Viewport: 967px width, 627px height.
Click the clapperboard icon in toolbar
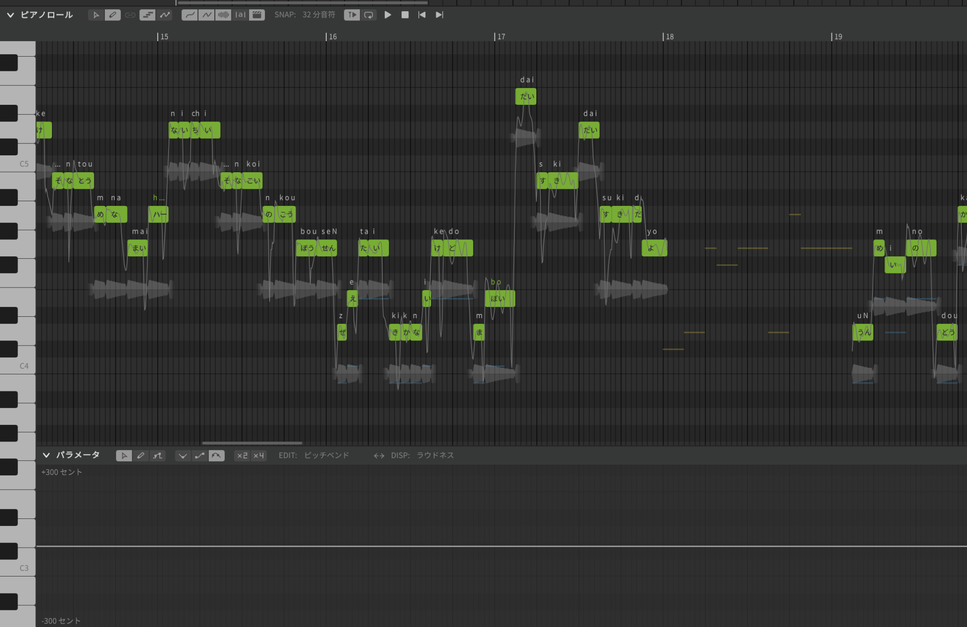tap(257, 15)
